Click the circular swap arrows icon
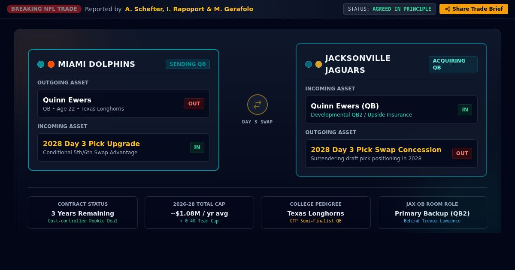 pos(257,105)
